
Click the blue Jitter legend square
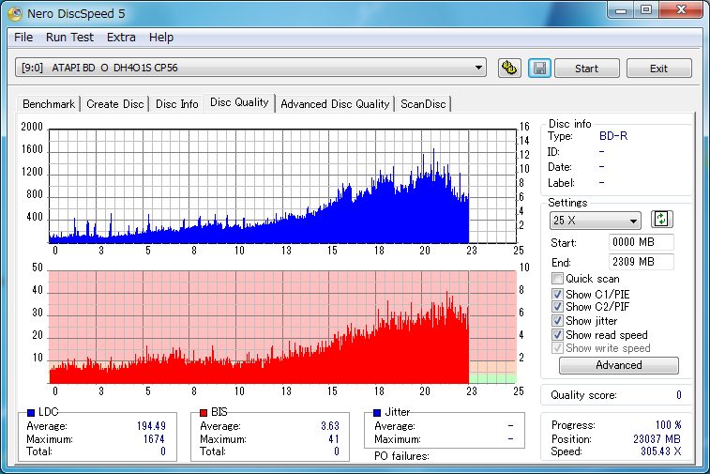377,413
